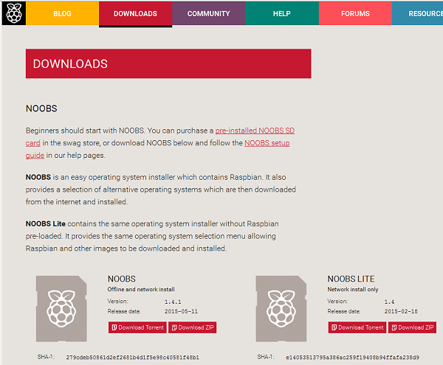The image size is (443, 365).
Task: Click Download ZIP button for NOOBS LITE
Action: click(x=413, y=327)
